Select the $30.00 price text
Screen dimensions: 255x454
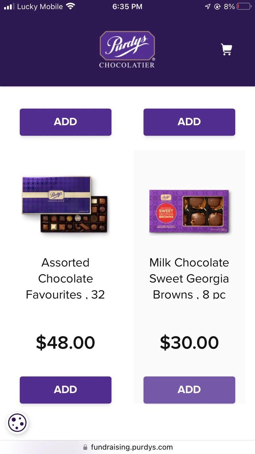(x=189, y=343)
